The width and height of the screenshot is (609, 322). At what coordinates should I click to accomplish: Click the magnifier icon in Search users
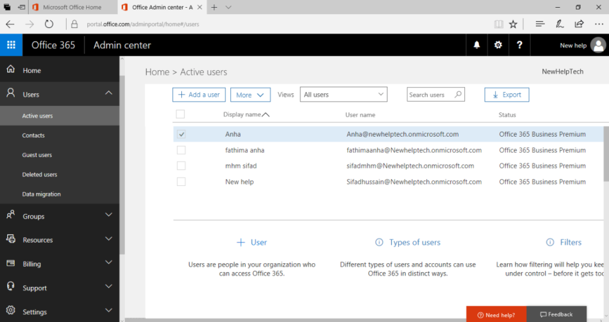pos(458,94)
